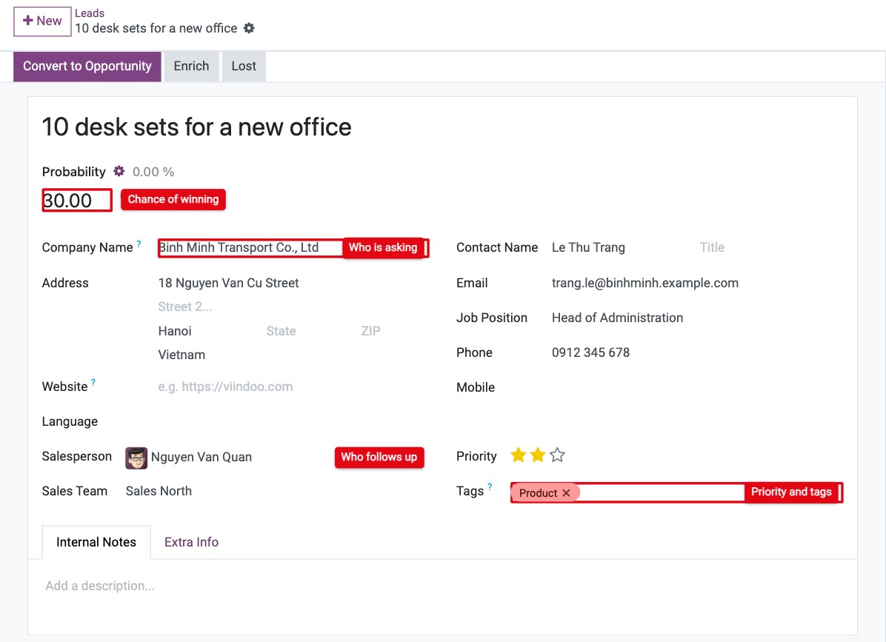
Task: Open the Language selection field
Action: [293, 422]
